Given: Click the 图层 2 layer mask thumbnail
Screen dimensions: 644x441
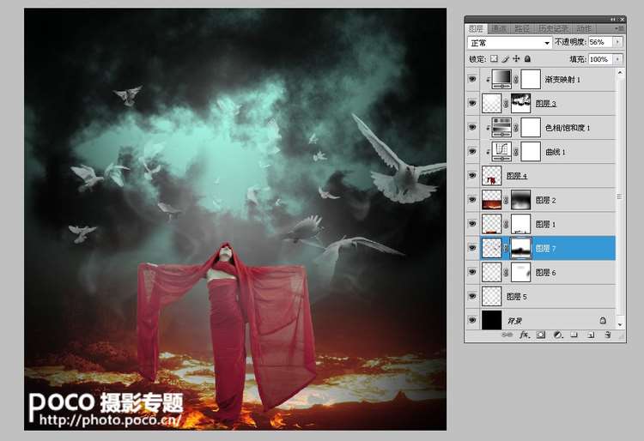Looking at the screenshot, I should [x=520, y=200].
